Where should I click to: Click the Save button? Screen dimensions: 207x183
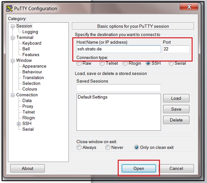tap(176, 109)
